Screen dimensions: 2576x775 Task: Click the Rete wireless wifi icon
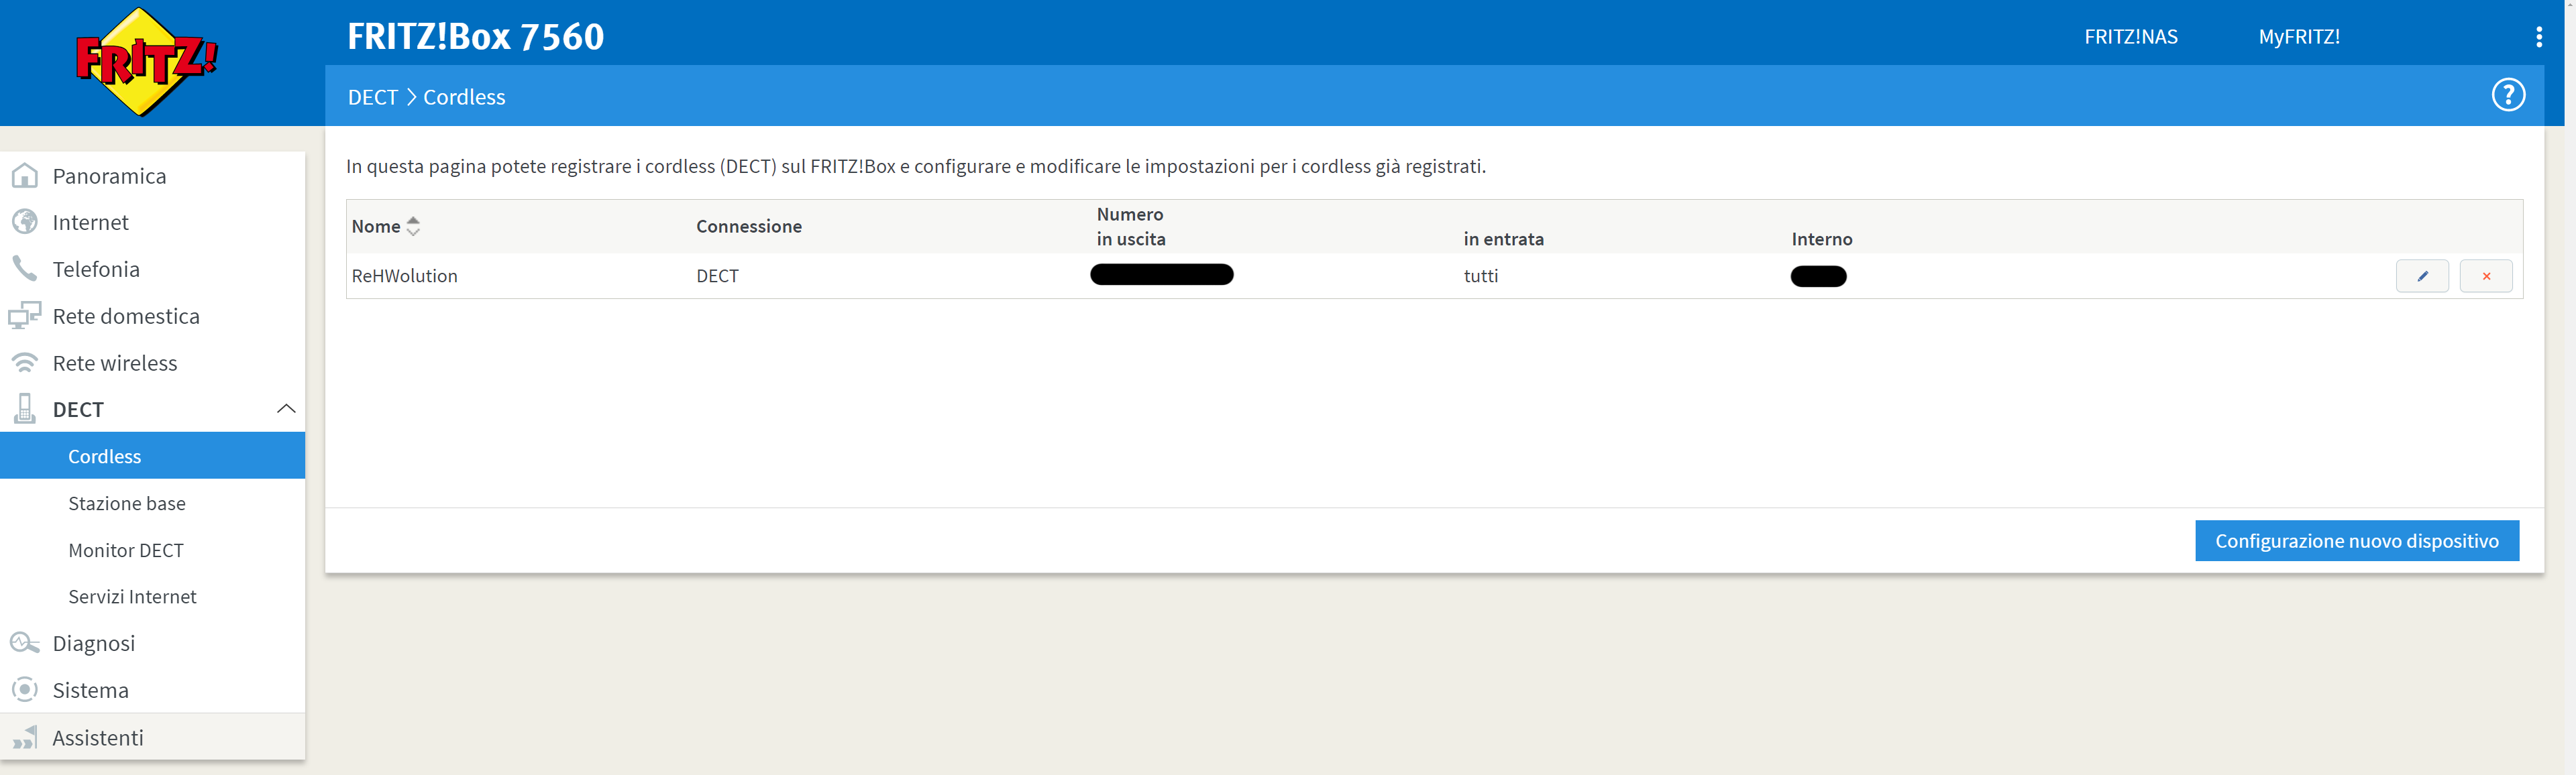25,363
